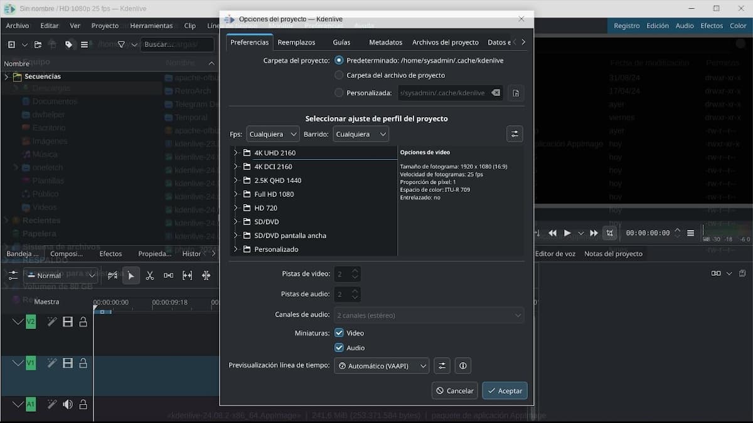Click the Aceptar button
The image size is (753, 423).
505,390
